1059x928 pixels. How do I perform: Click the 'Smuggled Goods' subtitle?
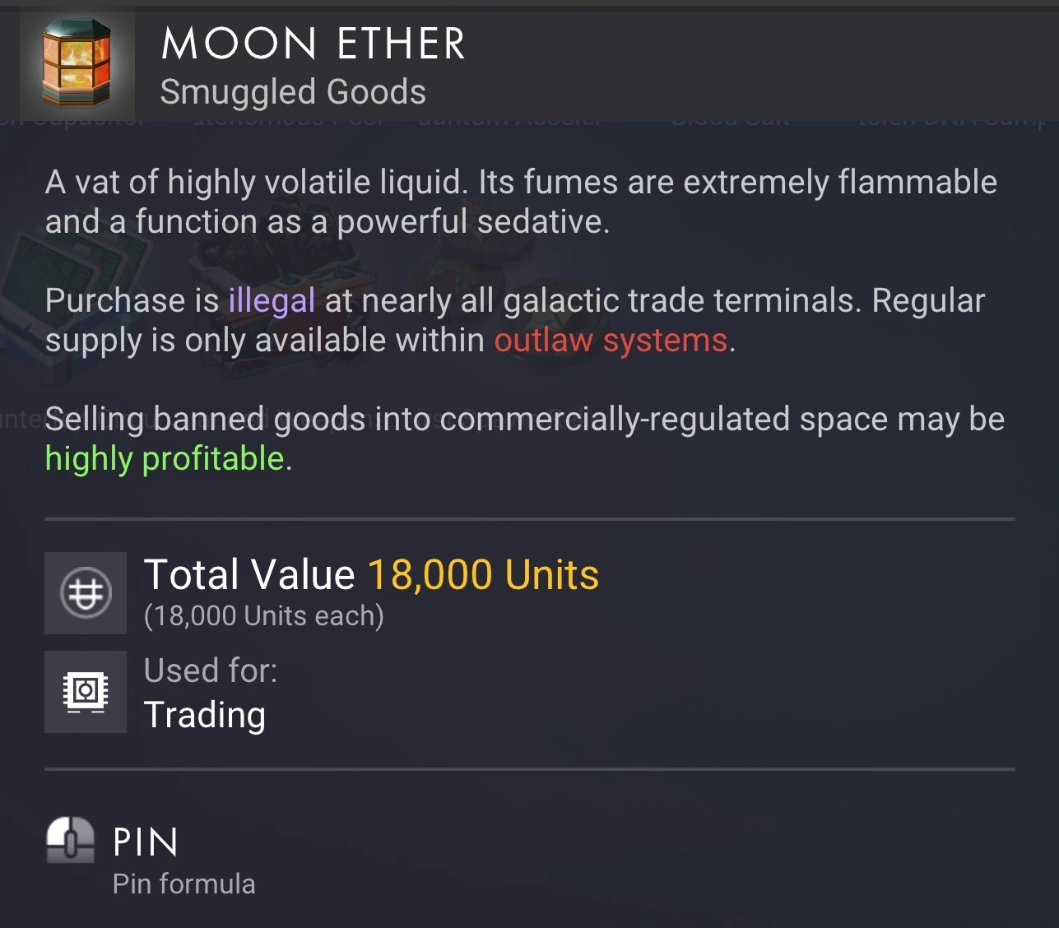coord(293,92)
